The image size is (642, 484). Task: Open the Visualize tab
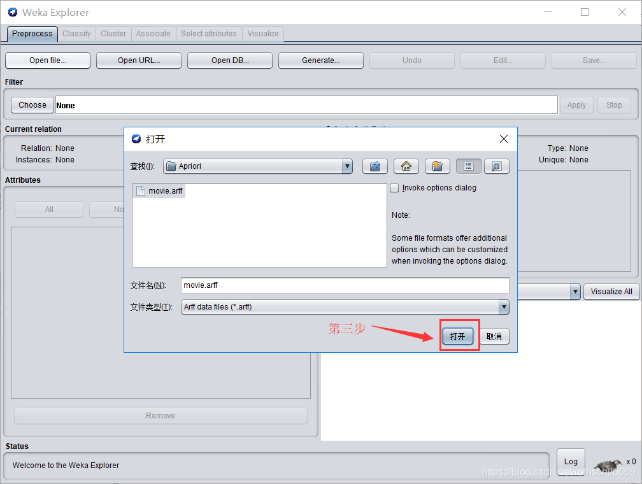click(263, 34)
